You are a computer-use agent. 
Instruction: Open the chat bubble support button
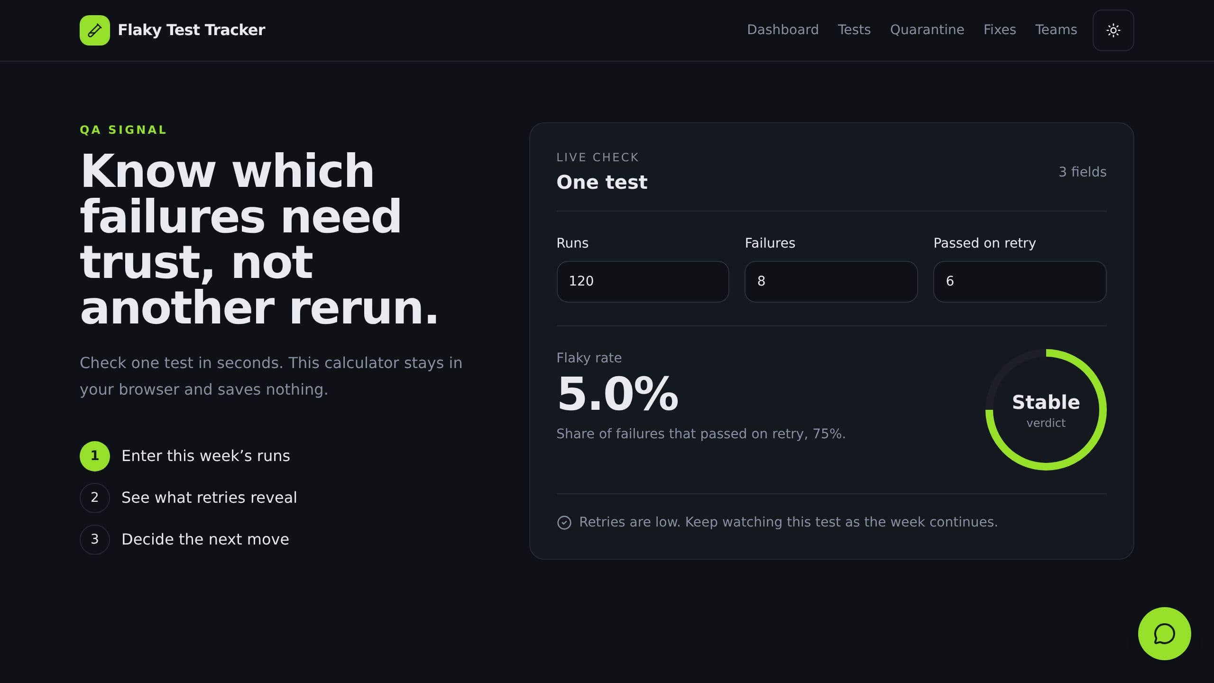1164,634
